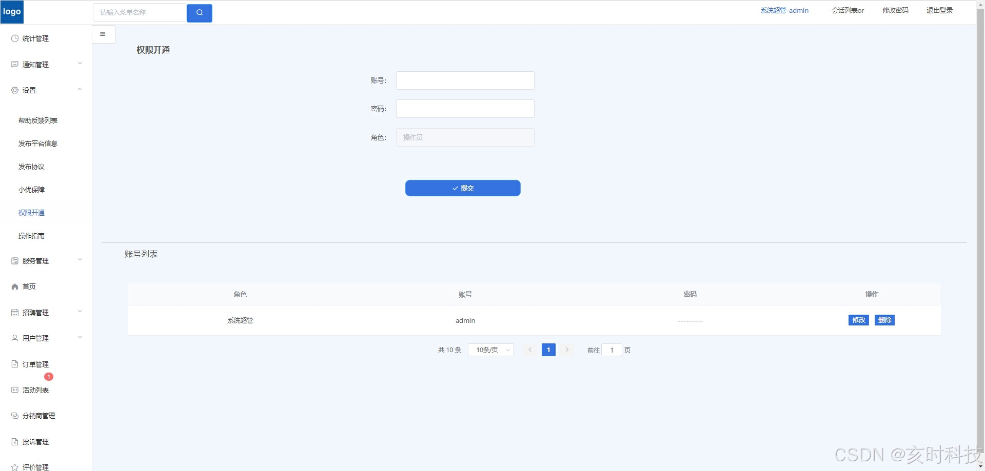Select page number 1 in pagination
Viewport: 985px width, 471px height.
coord(548,350)
